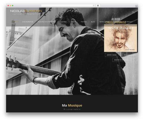Open the Contact menu item
This screenshot has width=144, height=121.
tap(129, 22)
